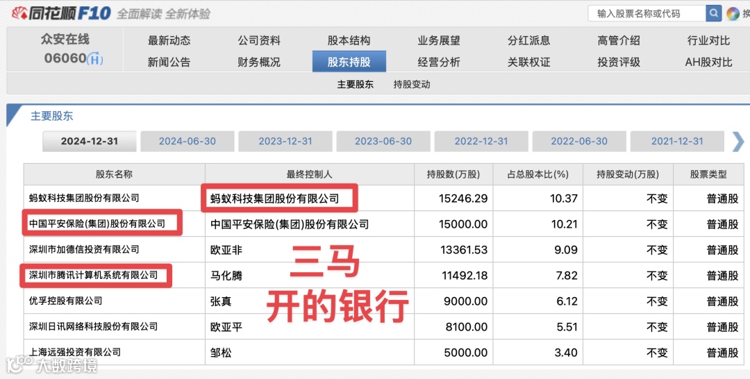This screenshot has width=750, height=379.
Task: Click the 股东名称 column header
Action: (114, 174)
